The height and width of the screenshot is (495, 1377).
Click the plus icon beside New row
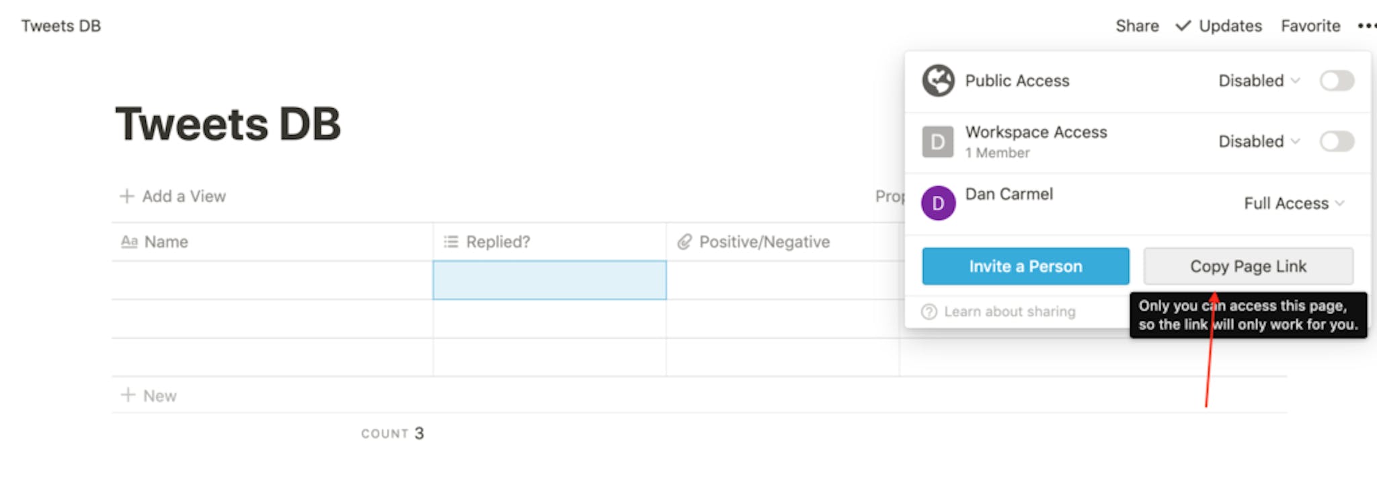[127, 395]
